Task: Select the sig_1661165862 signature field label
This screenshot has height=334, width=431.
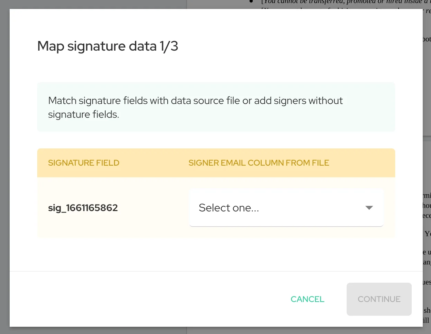Action: pos(83,208)
